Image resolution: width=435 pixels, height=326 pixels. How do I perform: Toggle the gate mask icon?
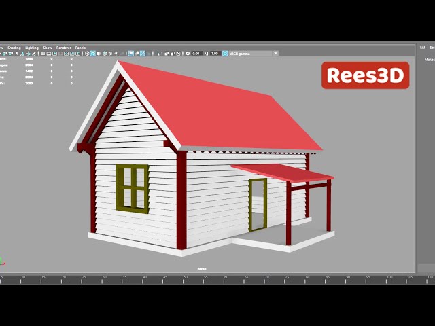(x=60, y=53)
